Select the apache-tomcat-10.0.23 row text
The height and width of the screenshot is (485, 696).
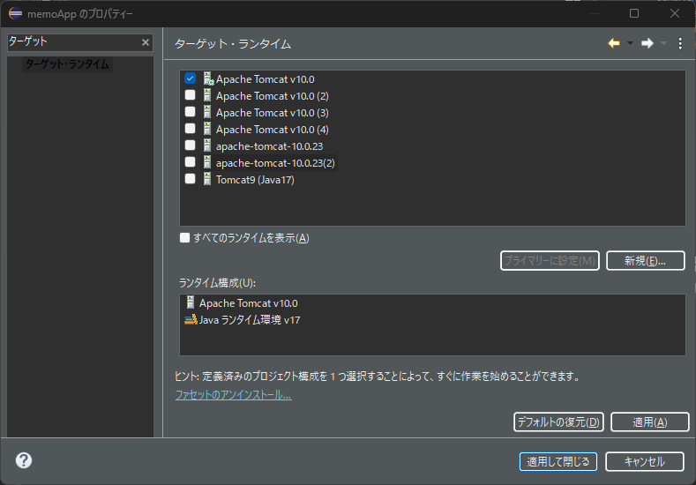pyautogui.click(x=269, y=146)
